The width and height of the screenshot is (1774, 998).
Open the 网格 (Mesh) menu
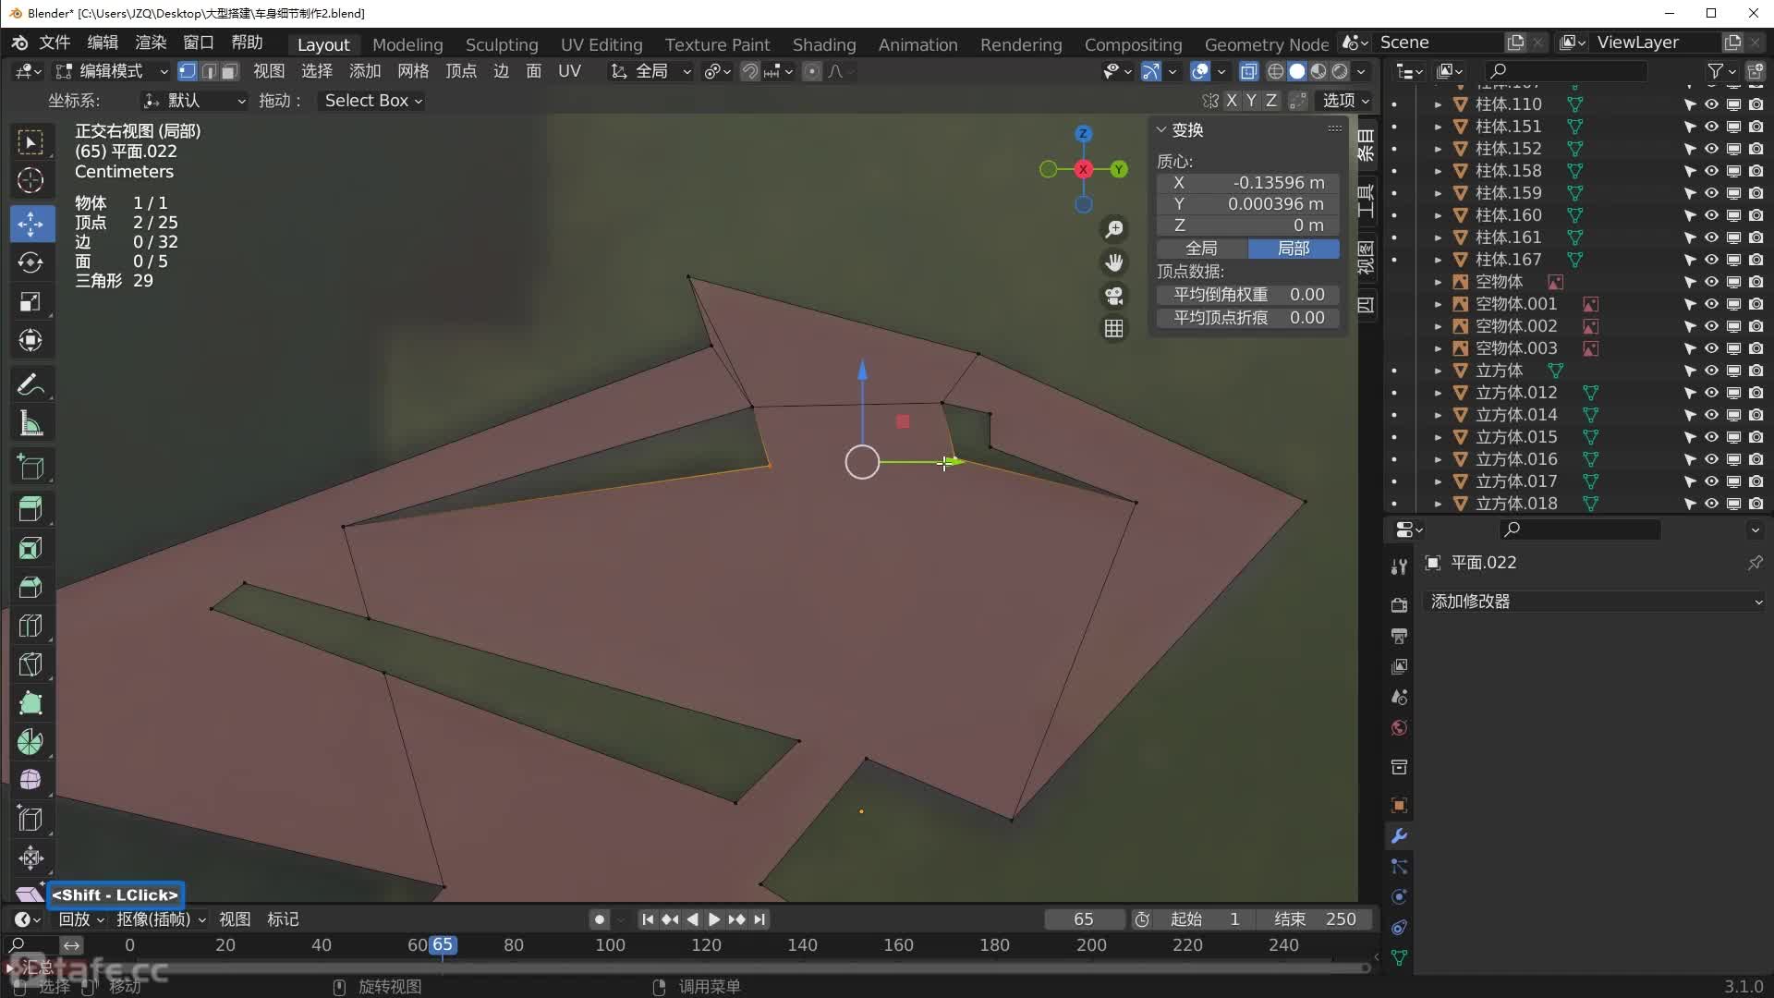point(412,71)
